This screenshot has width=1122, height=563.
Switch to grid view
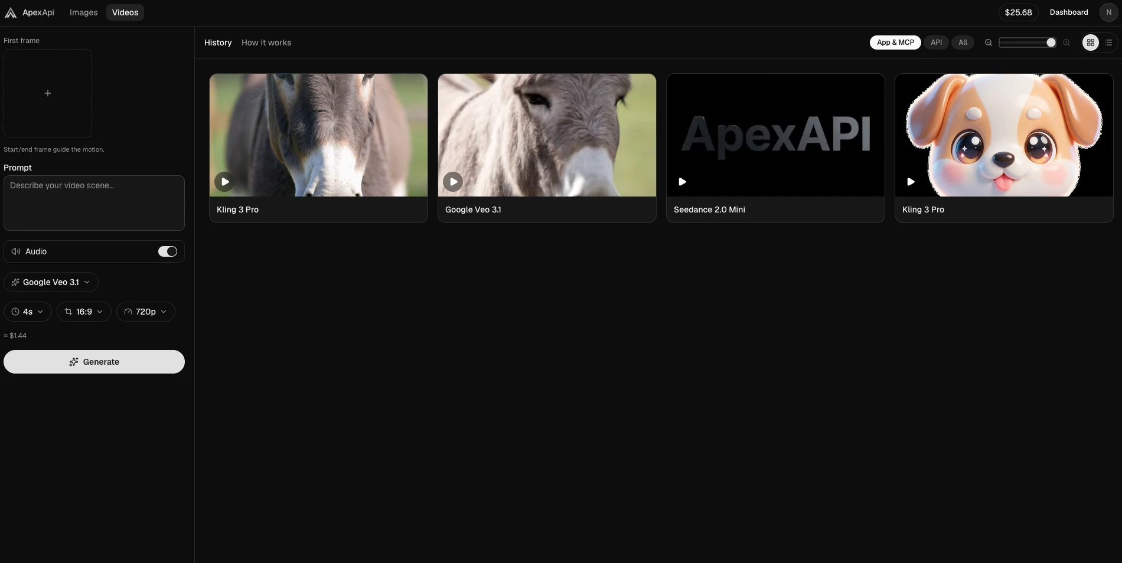(1091, 42)
